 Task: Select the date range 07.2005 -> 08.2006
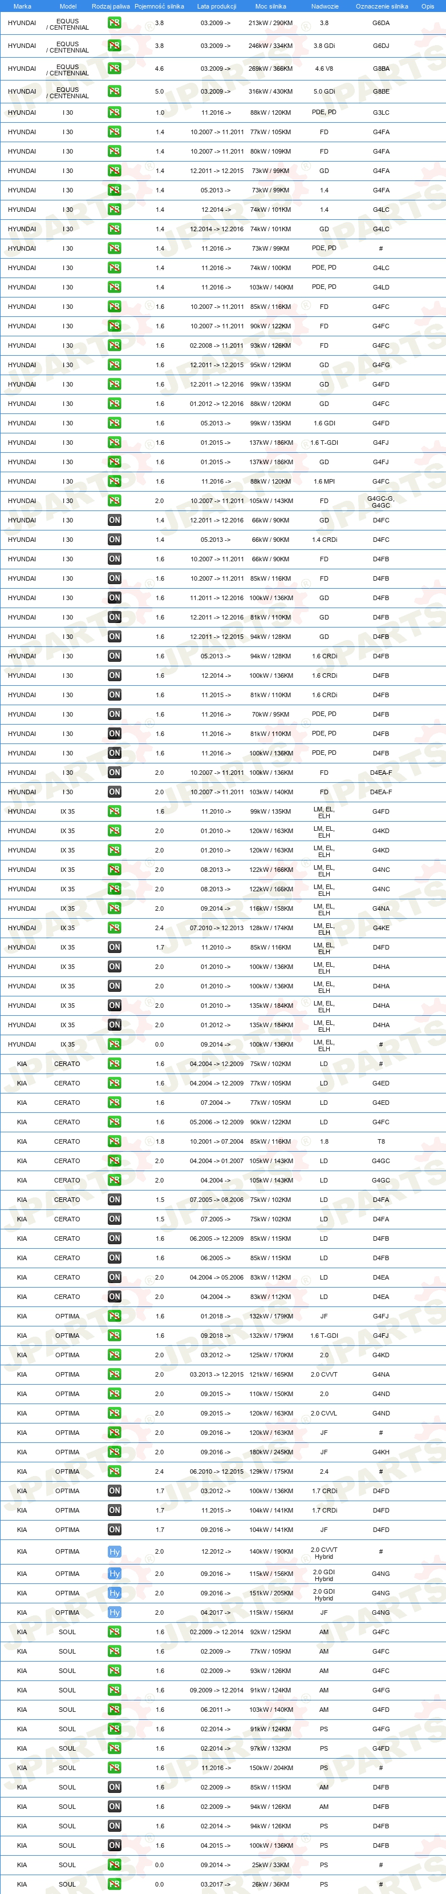coord(217,1200)
